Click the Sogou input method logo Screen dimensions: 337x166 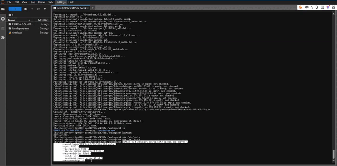[x=300, y=7]
